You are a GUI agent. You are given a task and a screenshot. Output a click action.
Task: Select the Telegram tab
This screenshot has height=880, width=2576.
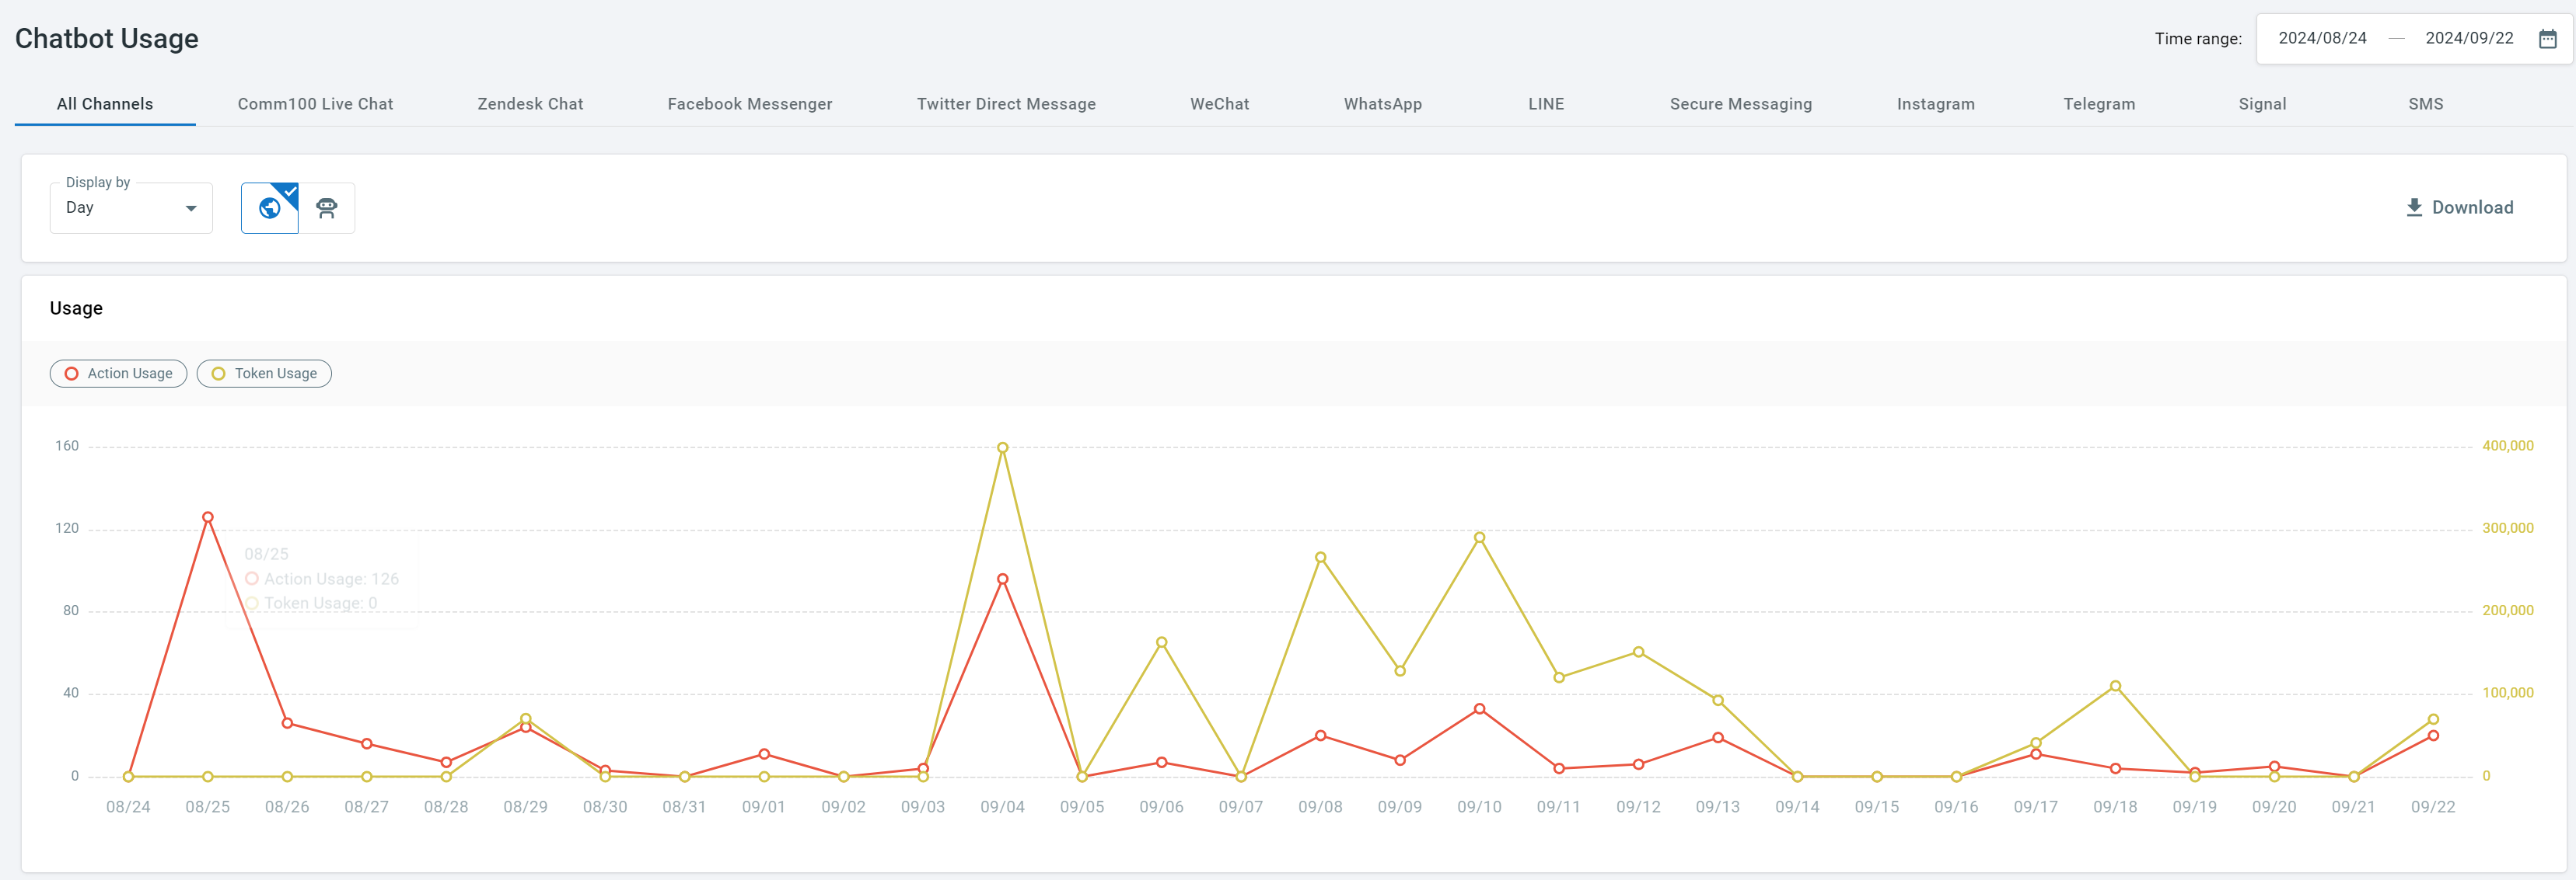click(2099, 104)
